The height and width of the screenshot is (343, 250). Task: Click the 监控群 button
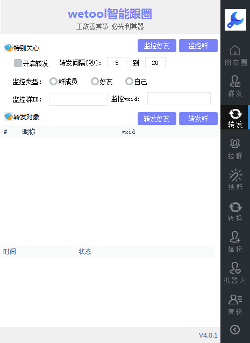pos(198,46)
